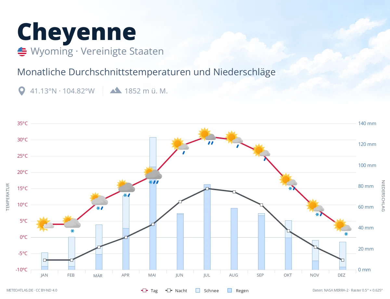Click the April precipitation bar
This screenshot has height=299, width=390.
tap(126, 233)
